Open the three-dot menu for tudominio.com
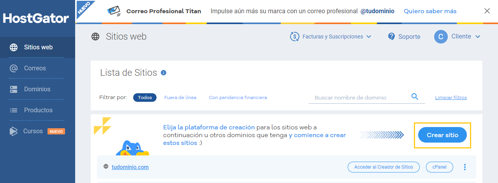The height and width of the screenshot is (183, 498). [x=465, y=167]
